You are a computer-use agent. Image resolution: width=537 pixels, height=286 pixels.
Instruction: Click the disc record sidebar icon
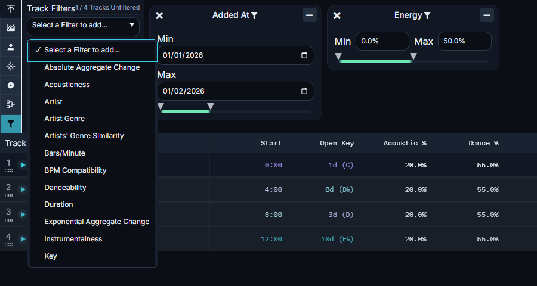tap(11, 85)
